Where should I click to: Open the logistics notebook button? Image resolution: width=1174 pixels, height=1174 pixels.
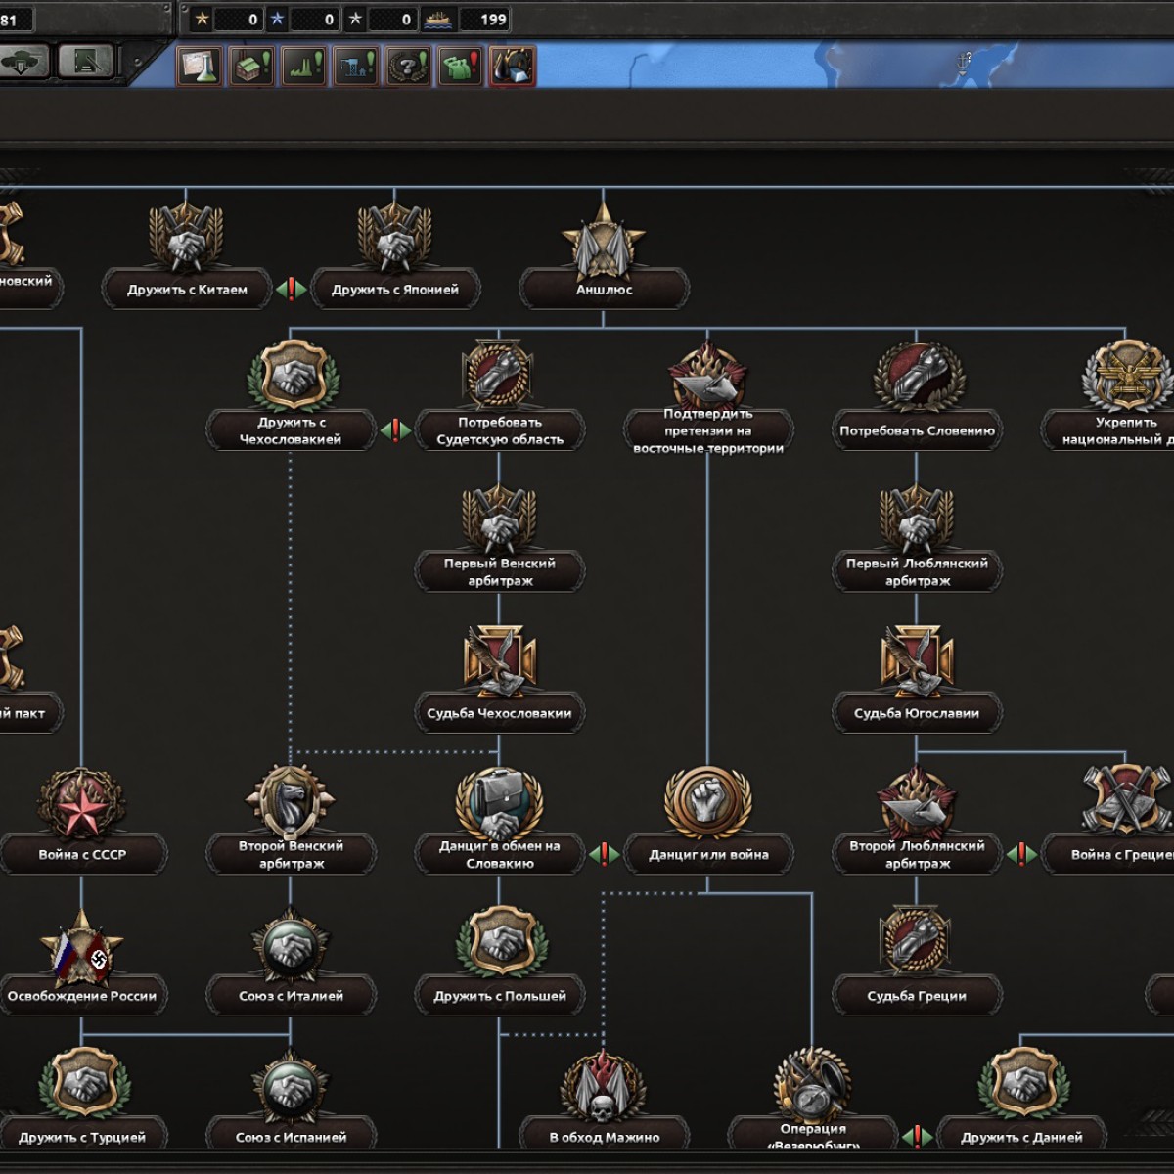[x=86, y=63]
